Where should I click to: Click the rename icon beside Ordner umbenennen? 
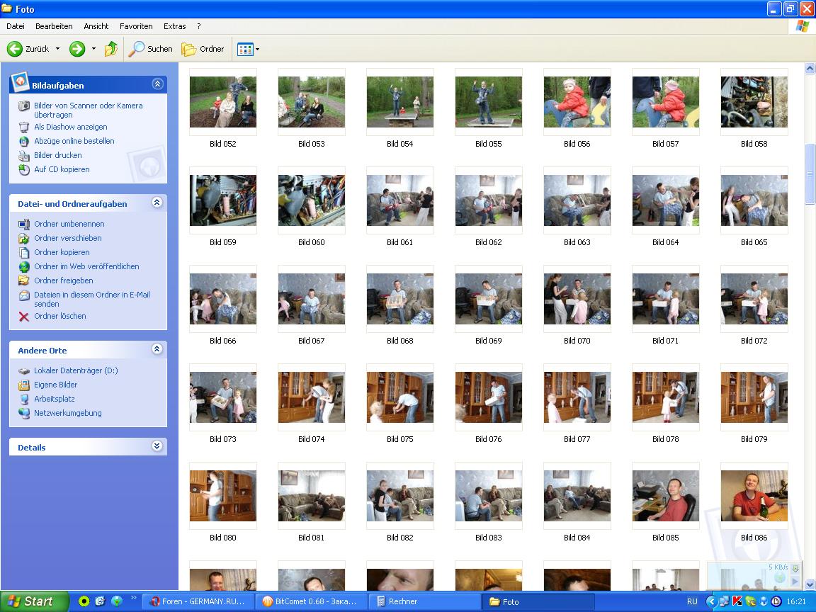24,225
